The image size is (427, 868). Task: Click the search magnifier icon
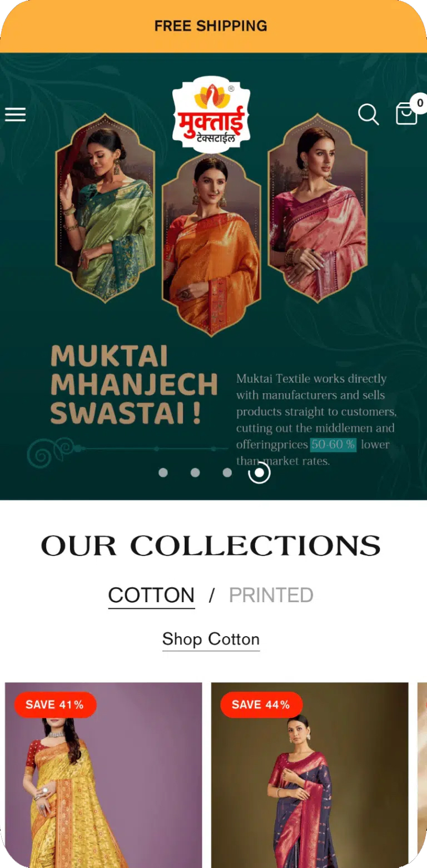368,115
